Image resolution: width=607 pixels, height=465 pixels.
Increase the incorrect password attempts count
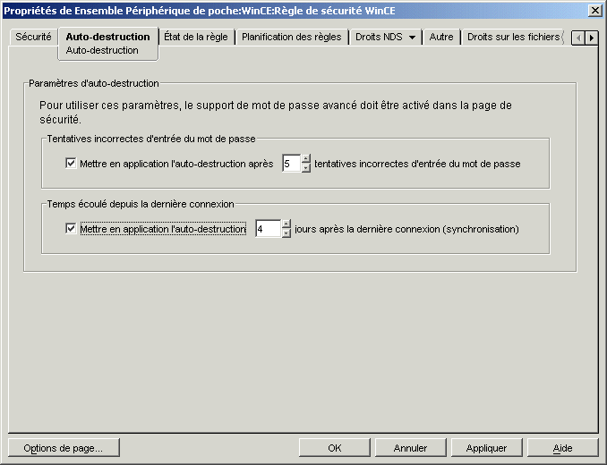(x=306, y=159)
